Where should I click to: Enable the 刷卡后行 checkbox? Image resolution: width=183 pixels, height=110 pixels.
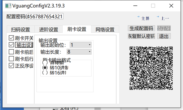tap(11, 59)
